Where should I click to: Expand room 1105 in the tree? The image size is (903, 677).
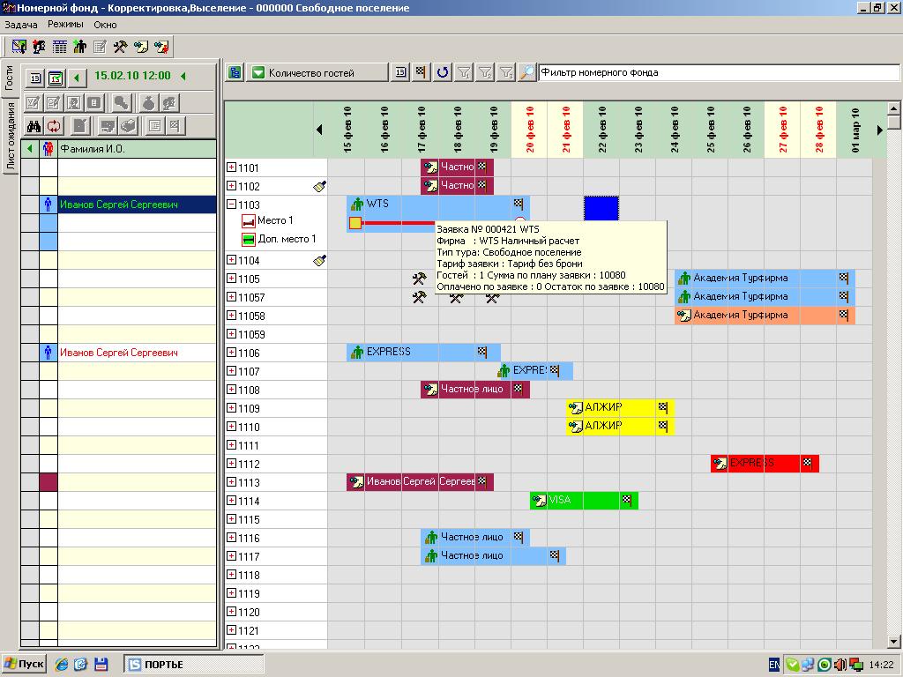click(x=232, y=279)
